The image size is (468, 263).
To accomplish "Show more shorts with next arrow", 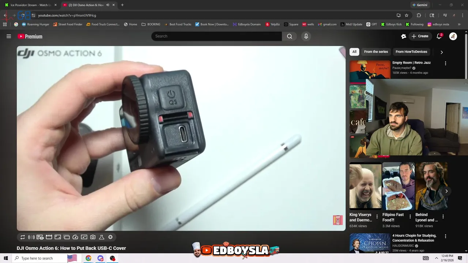I will click(446, 191).
